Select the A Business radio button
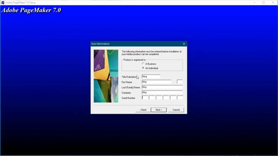Viewport: 278px width, 156px height. pos(143,64)
